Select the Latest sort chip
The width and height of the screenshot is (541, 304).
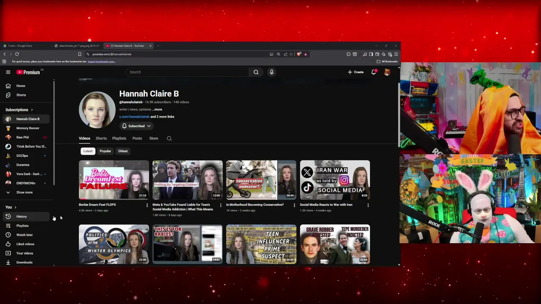(x=88, y=151)
